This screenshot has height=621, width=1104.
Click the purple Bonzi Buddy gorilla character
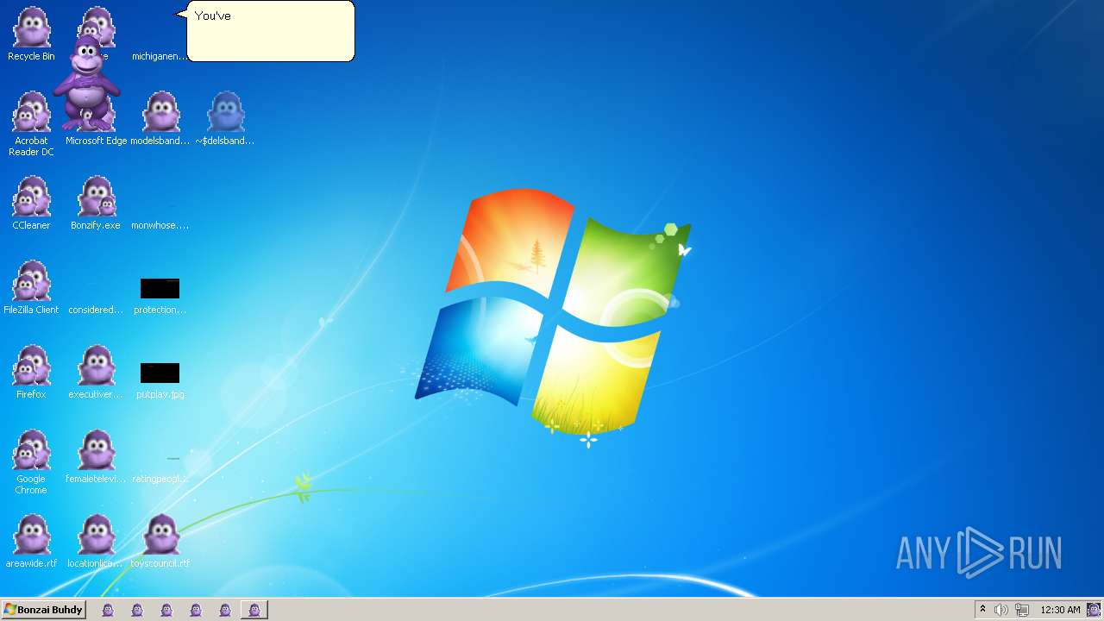[x=86, y=82]
